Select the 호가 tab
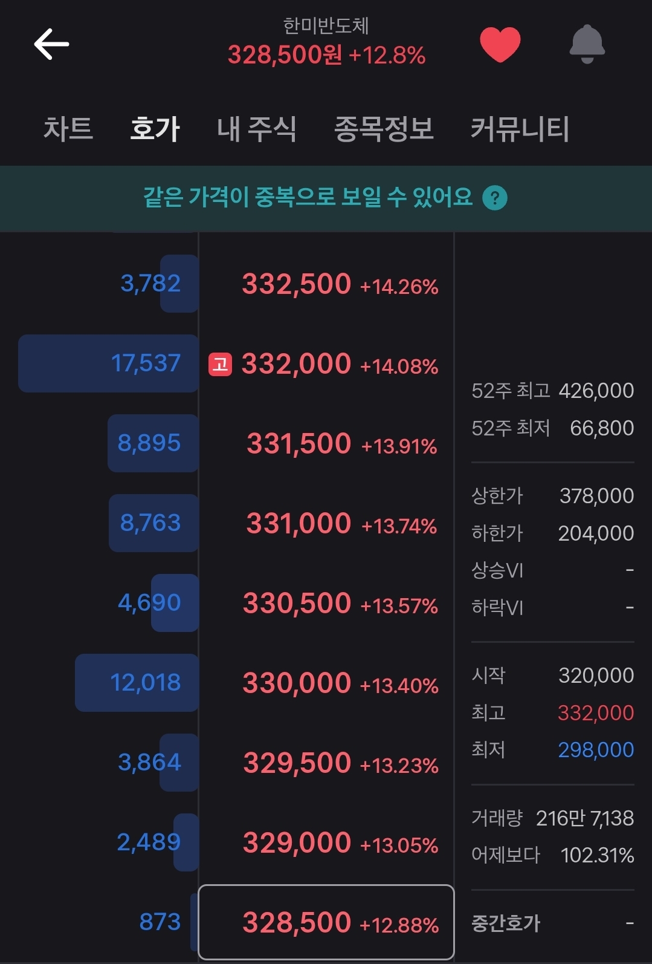 tap(155, 129)
